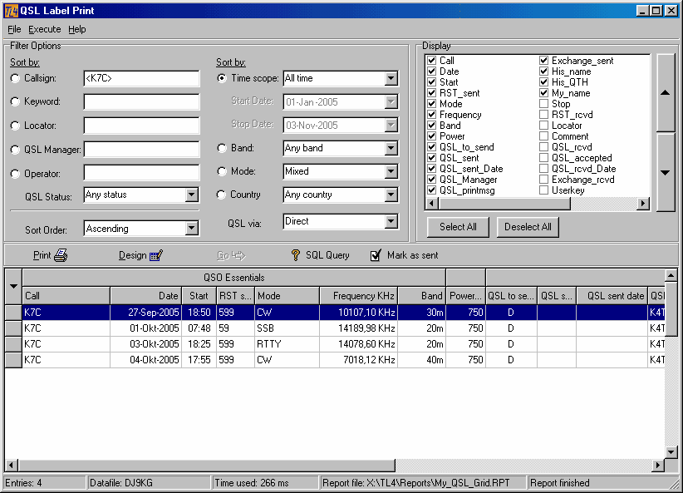This screenshot has height=493, width=683.
Task: Click the Entries: 4 status entry
Action: pos(45,483)
